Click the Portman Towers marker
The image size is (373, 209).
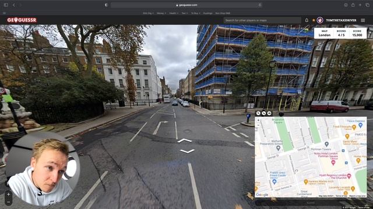pos(326,144)
